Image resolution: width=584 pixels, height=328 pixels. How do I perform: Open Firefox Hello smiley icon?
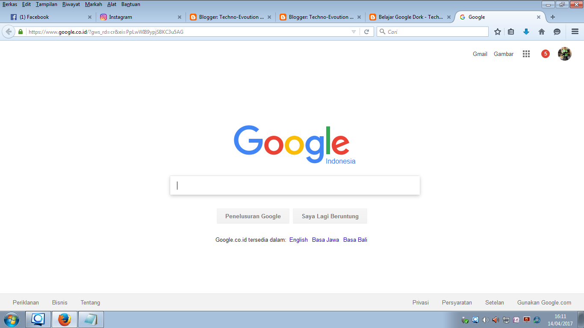click(x=556, y=31)
